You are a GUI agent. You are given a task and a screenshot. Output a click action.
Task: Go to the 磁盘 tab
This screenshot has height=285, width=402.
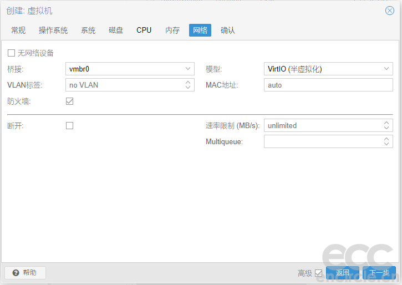click(x=116, y=30)
